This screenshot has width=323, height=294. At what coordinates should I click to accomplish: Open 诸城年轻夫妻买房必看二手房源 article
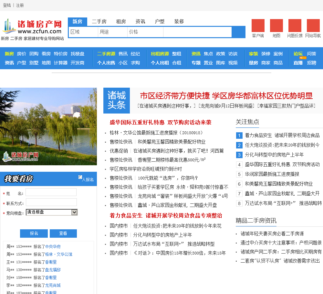click(x=272, y=234)
